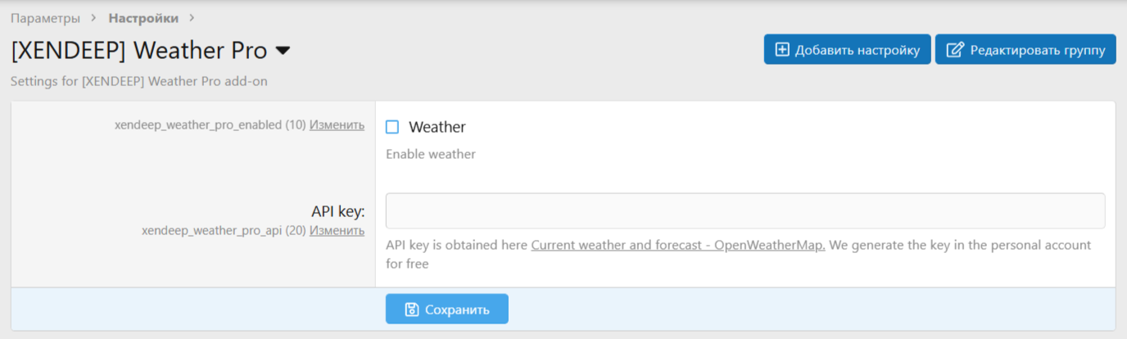The height and width of the screenshot is (339, 1127).
Task: Click the Weather checkbox label text
Action: coord(437,127)
